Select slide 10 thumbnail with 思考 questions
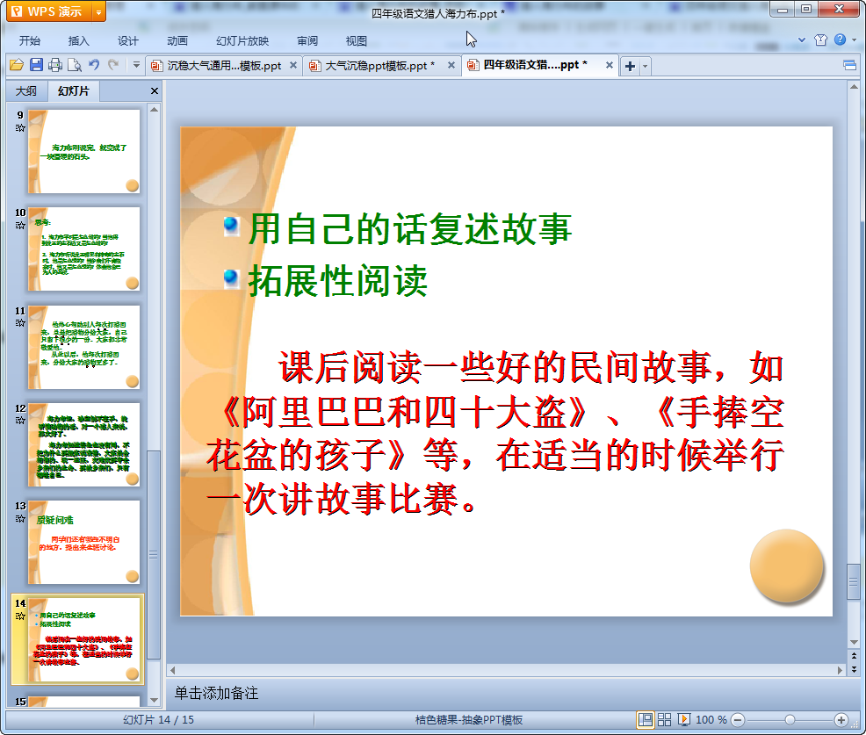Image resolution: width=866 pixels, height=735 pixels. [84, 249]
